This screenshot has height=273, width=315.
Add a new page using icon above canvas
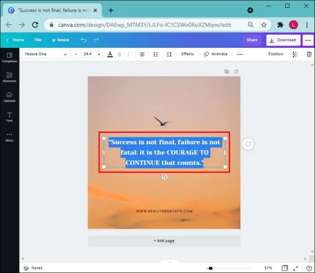click(236, 72)
